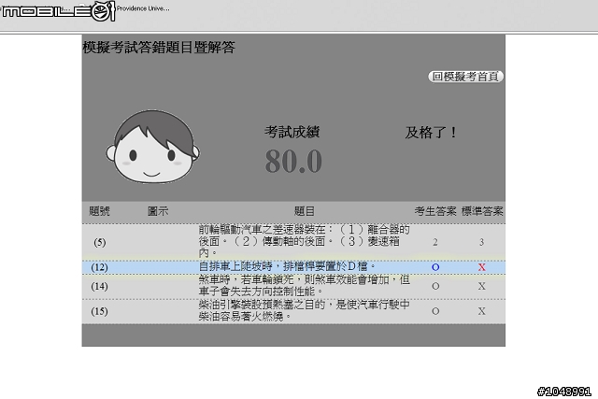The height and width of the screenshot is (399, 598).
Task: Click the 題目 column header
Action: point(305,211)
